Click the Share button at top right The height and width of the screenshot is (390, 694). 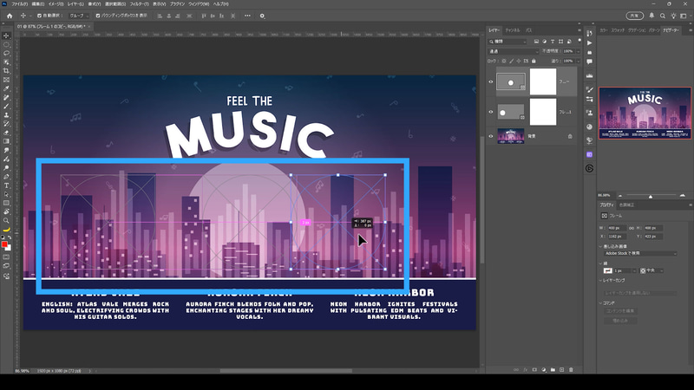pos(635,16)
